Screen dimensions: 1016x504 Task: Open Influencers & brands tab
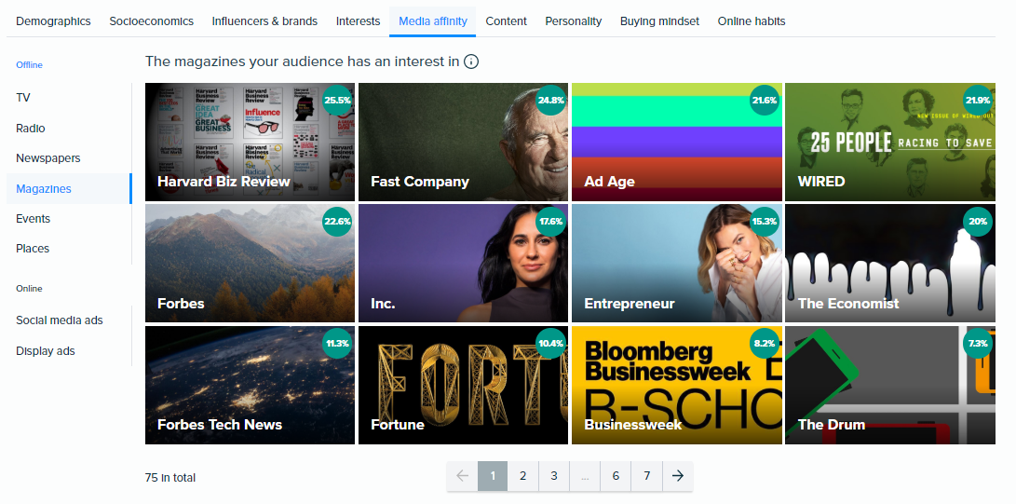point(264,21)
